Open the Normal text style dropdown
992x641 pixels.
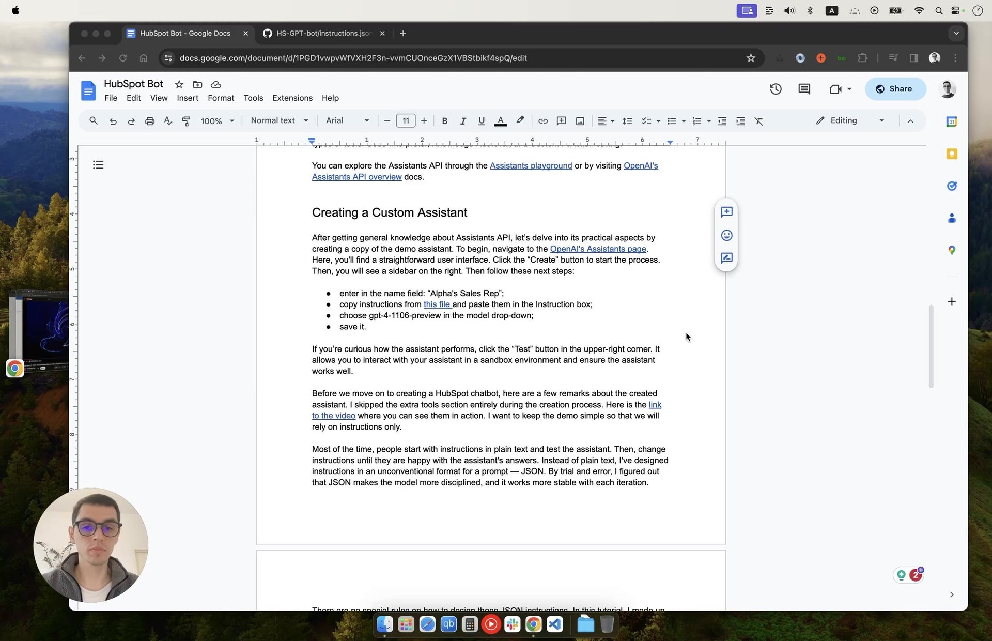click(280, 120)
